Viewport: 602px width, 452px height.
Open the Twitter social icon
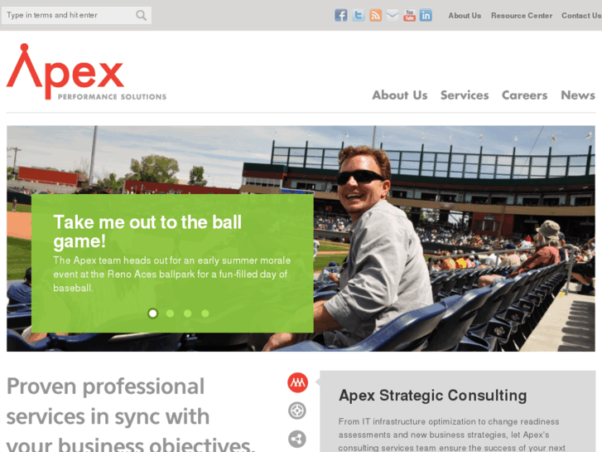(359, 16)
